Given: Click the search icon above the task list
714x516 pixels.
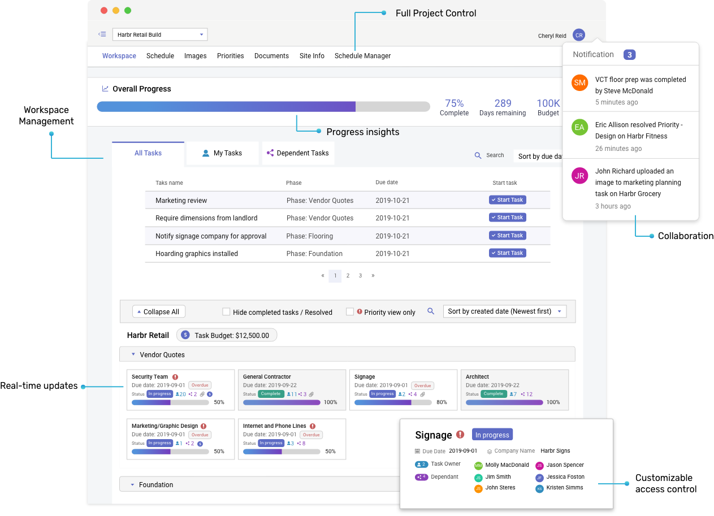Looking at the screenshot, I should point(478,155).
